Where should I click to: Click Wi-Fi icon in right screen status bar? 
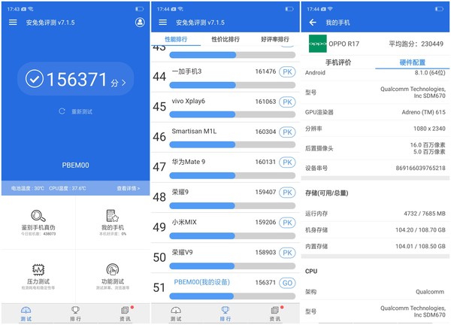(x=330, y=9)
